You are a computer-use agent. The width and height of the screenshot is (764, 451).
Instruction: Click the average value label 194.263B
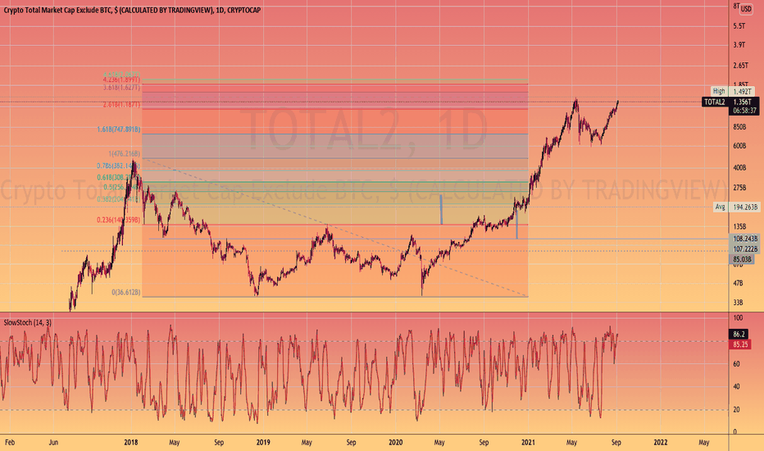[x=745, y=207]
